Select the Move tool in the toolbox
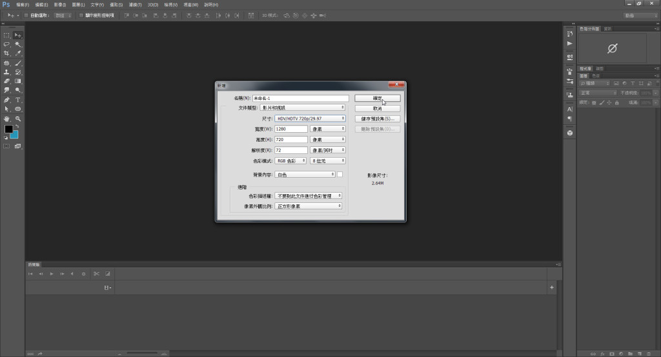 [x=18, y=35]
